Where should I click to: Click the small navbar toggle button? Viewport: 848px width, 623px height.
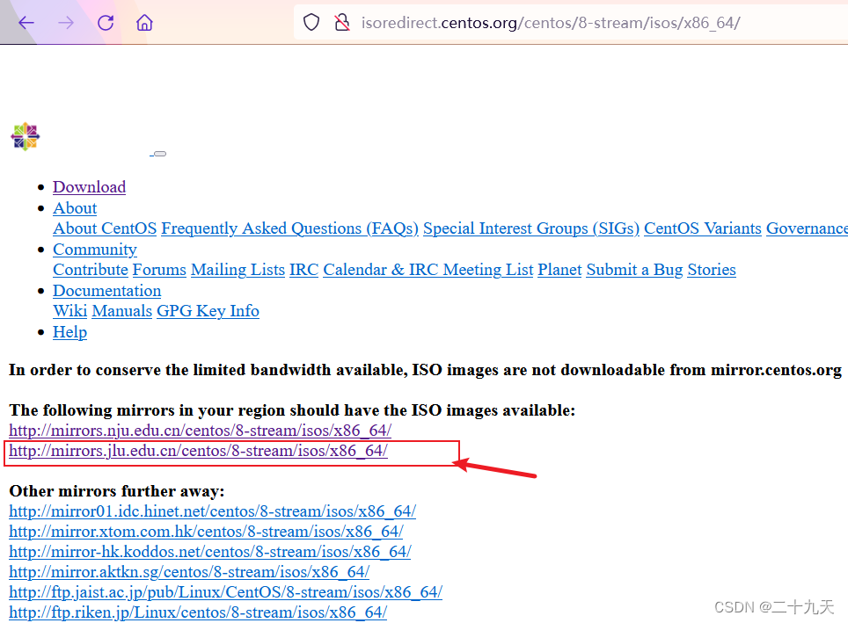[x=158, y=154]
